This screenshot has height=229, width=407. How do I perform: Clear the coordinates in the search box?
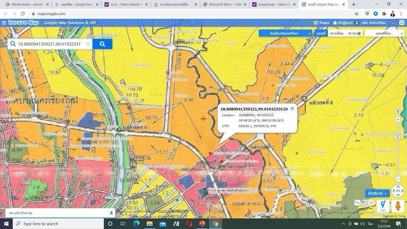click(x=88, y=44)
